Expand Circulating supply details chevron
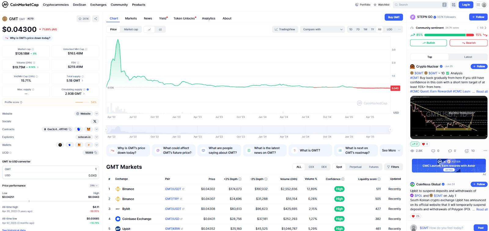This screenshot has width=489, height=231. pos(84,94)
